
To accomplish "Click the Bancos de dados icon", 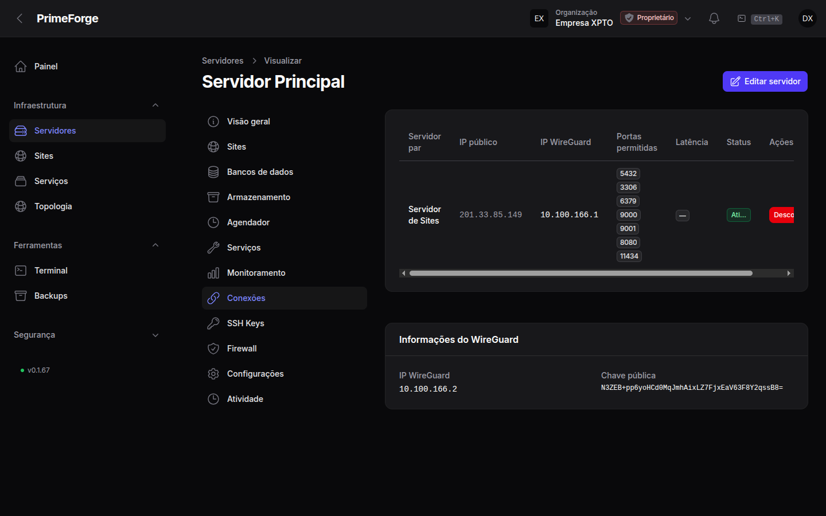I will [x=213, y=172].
